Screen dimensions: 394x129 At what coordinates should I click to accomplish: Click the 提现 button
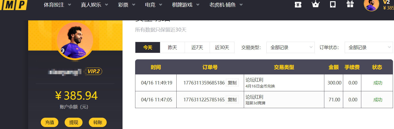pos(74,122)
